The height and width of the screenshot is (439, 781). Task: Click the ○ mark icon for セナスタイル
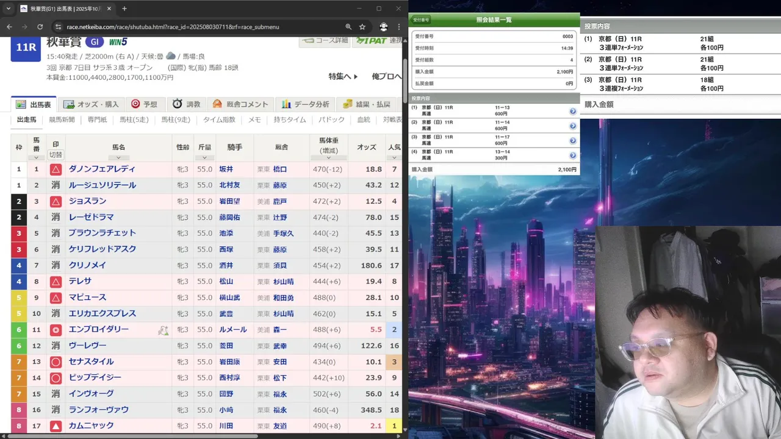click(56, 362)
